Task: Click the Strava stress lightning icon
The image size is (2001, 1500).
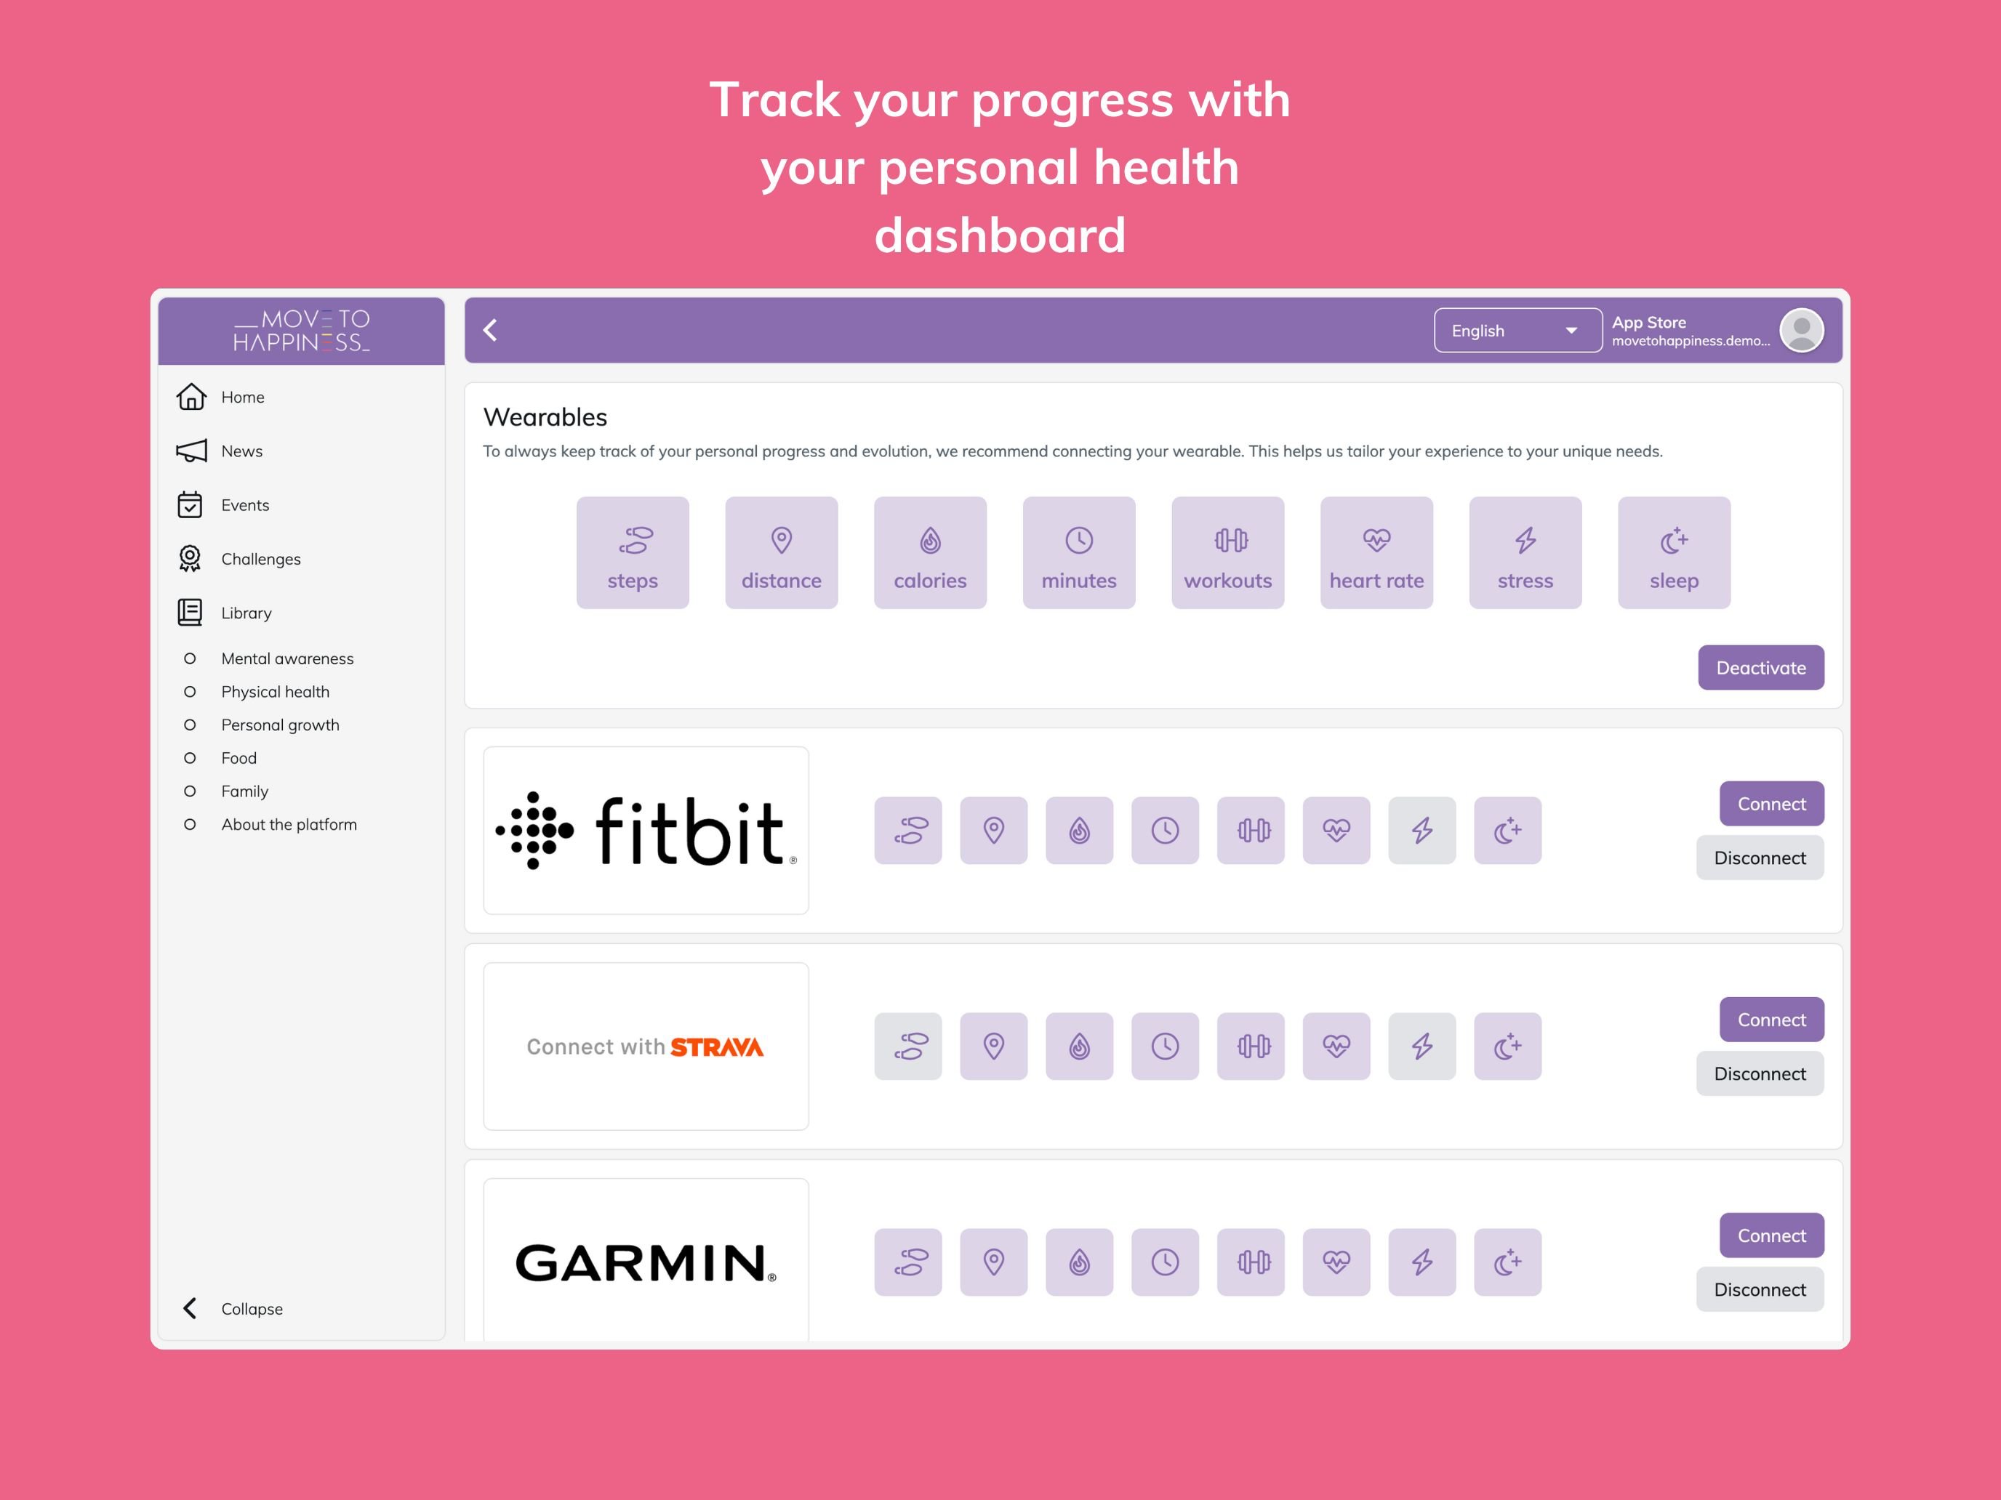Action: pos(1422,1046)
